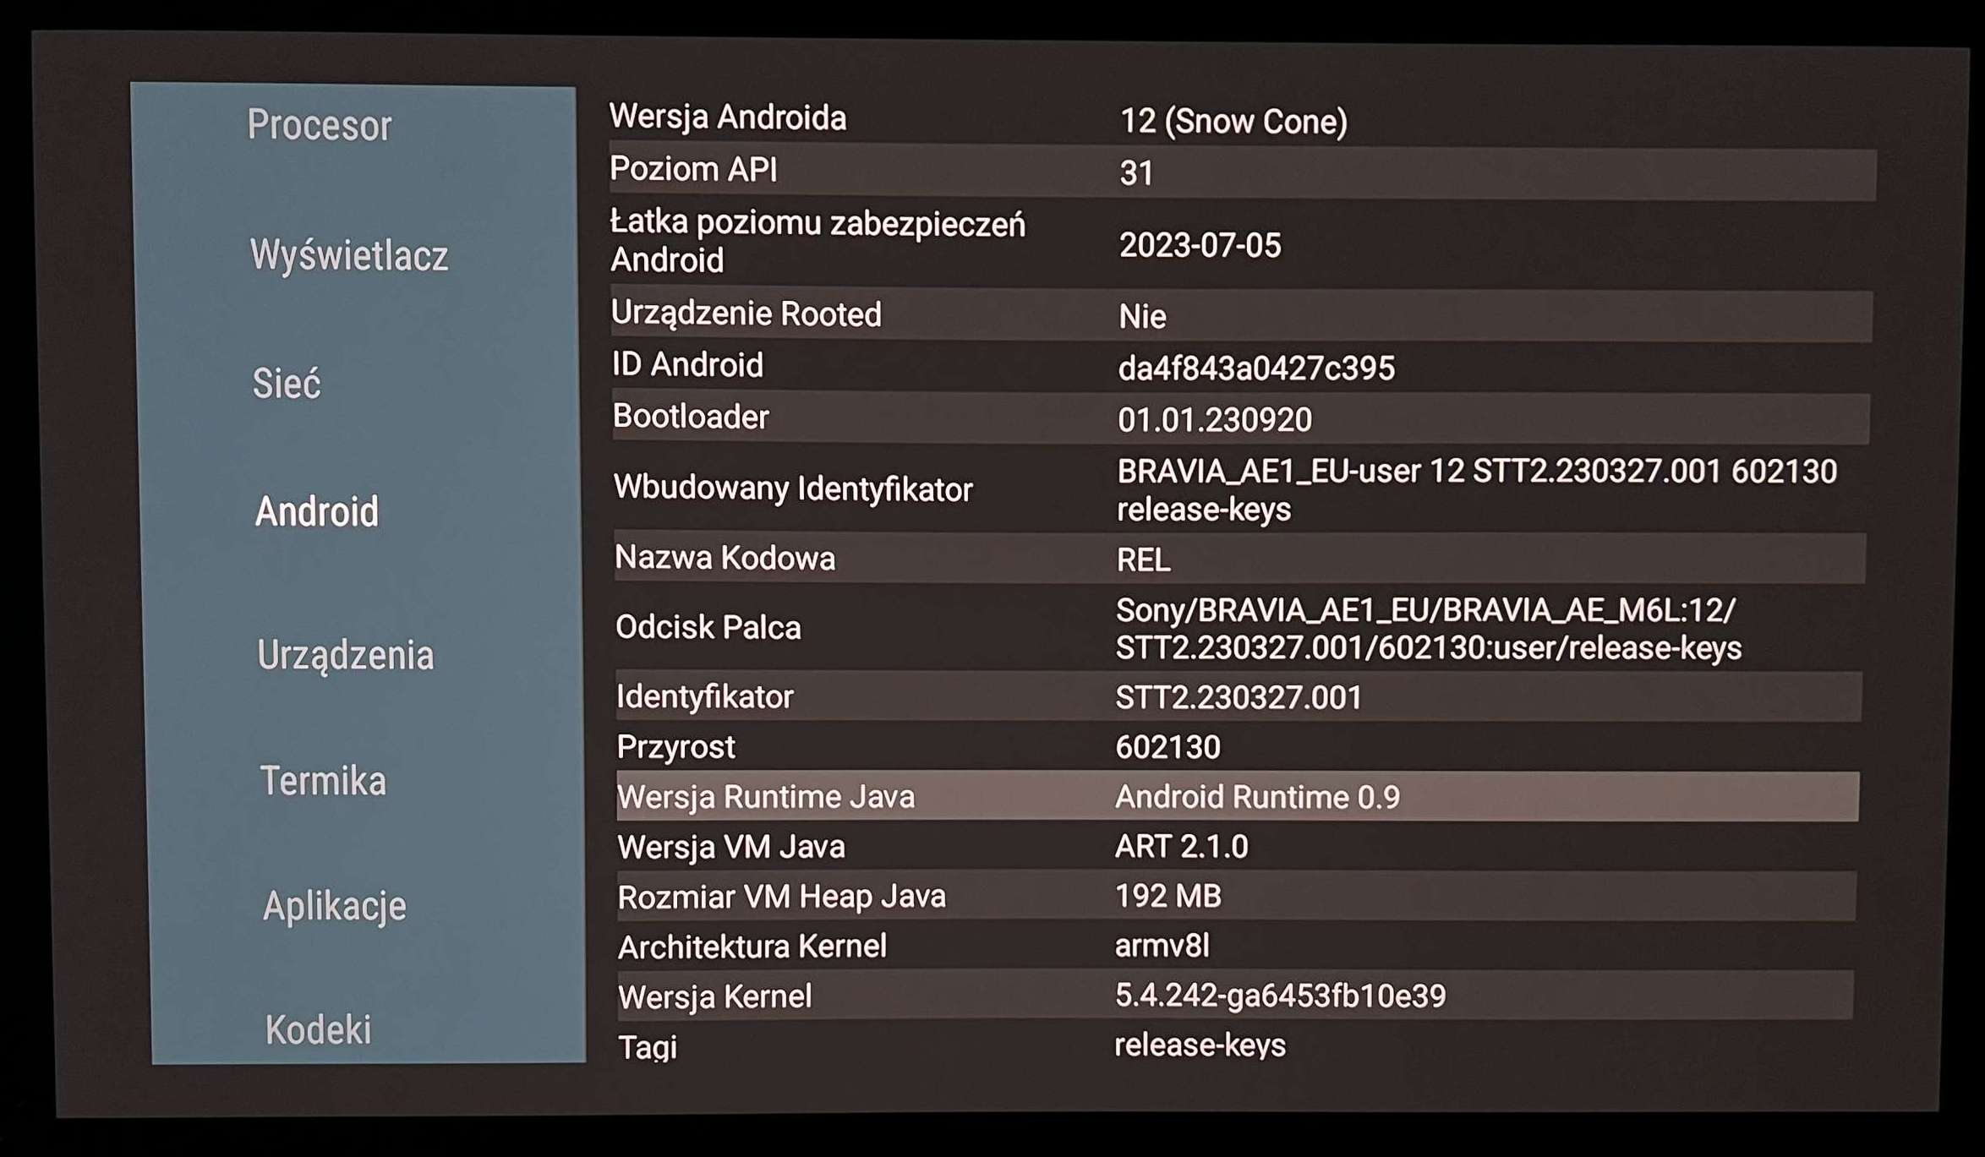1985x1157 pixels.
Task: Select the Wyświetlacz menu item
Action: tap(349, 255)
